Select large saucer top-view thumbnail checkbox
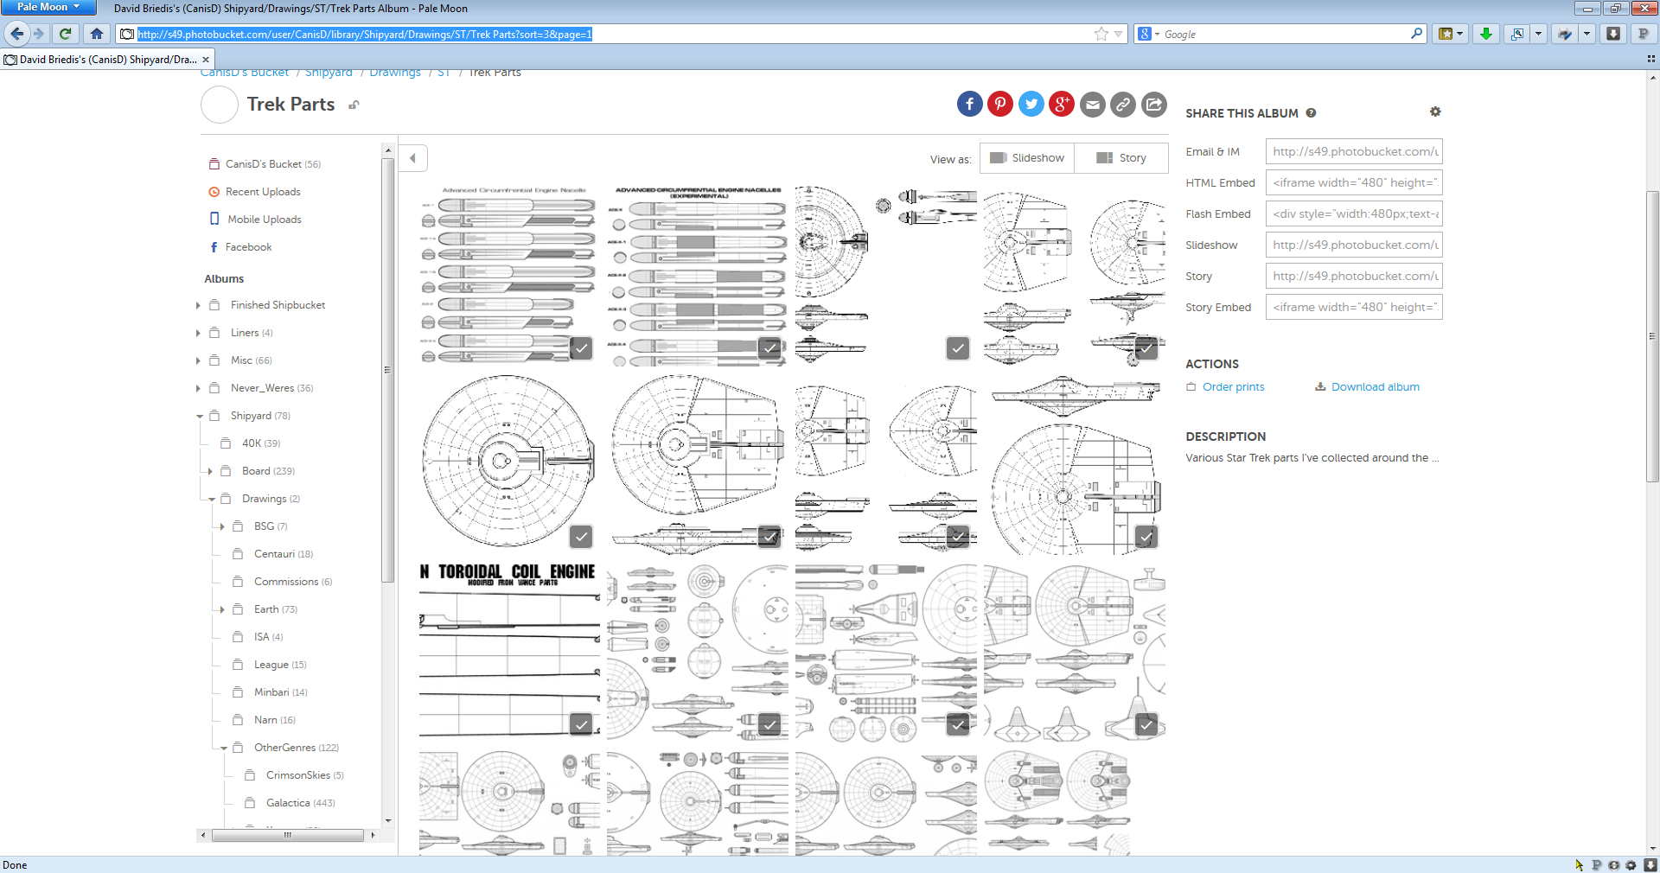This screenshot has width=1660, height=873. pyautogui.click(x=582, y=537)
